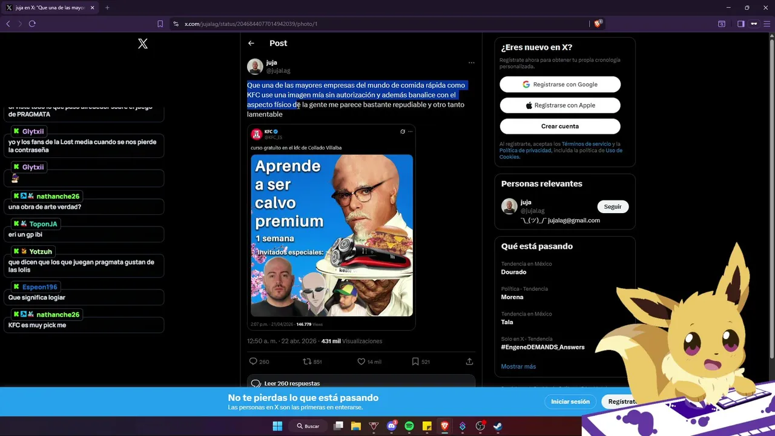
Task: Open the Política de privacidad link
Action: pyautogui.click(x=526, y=150)
